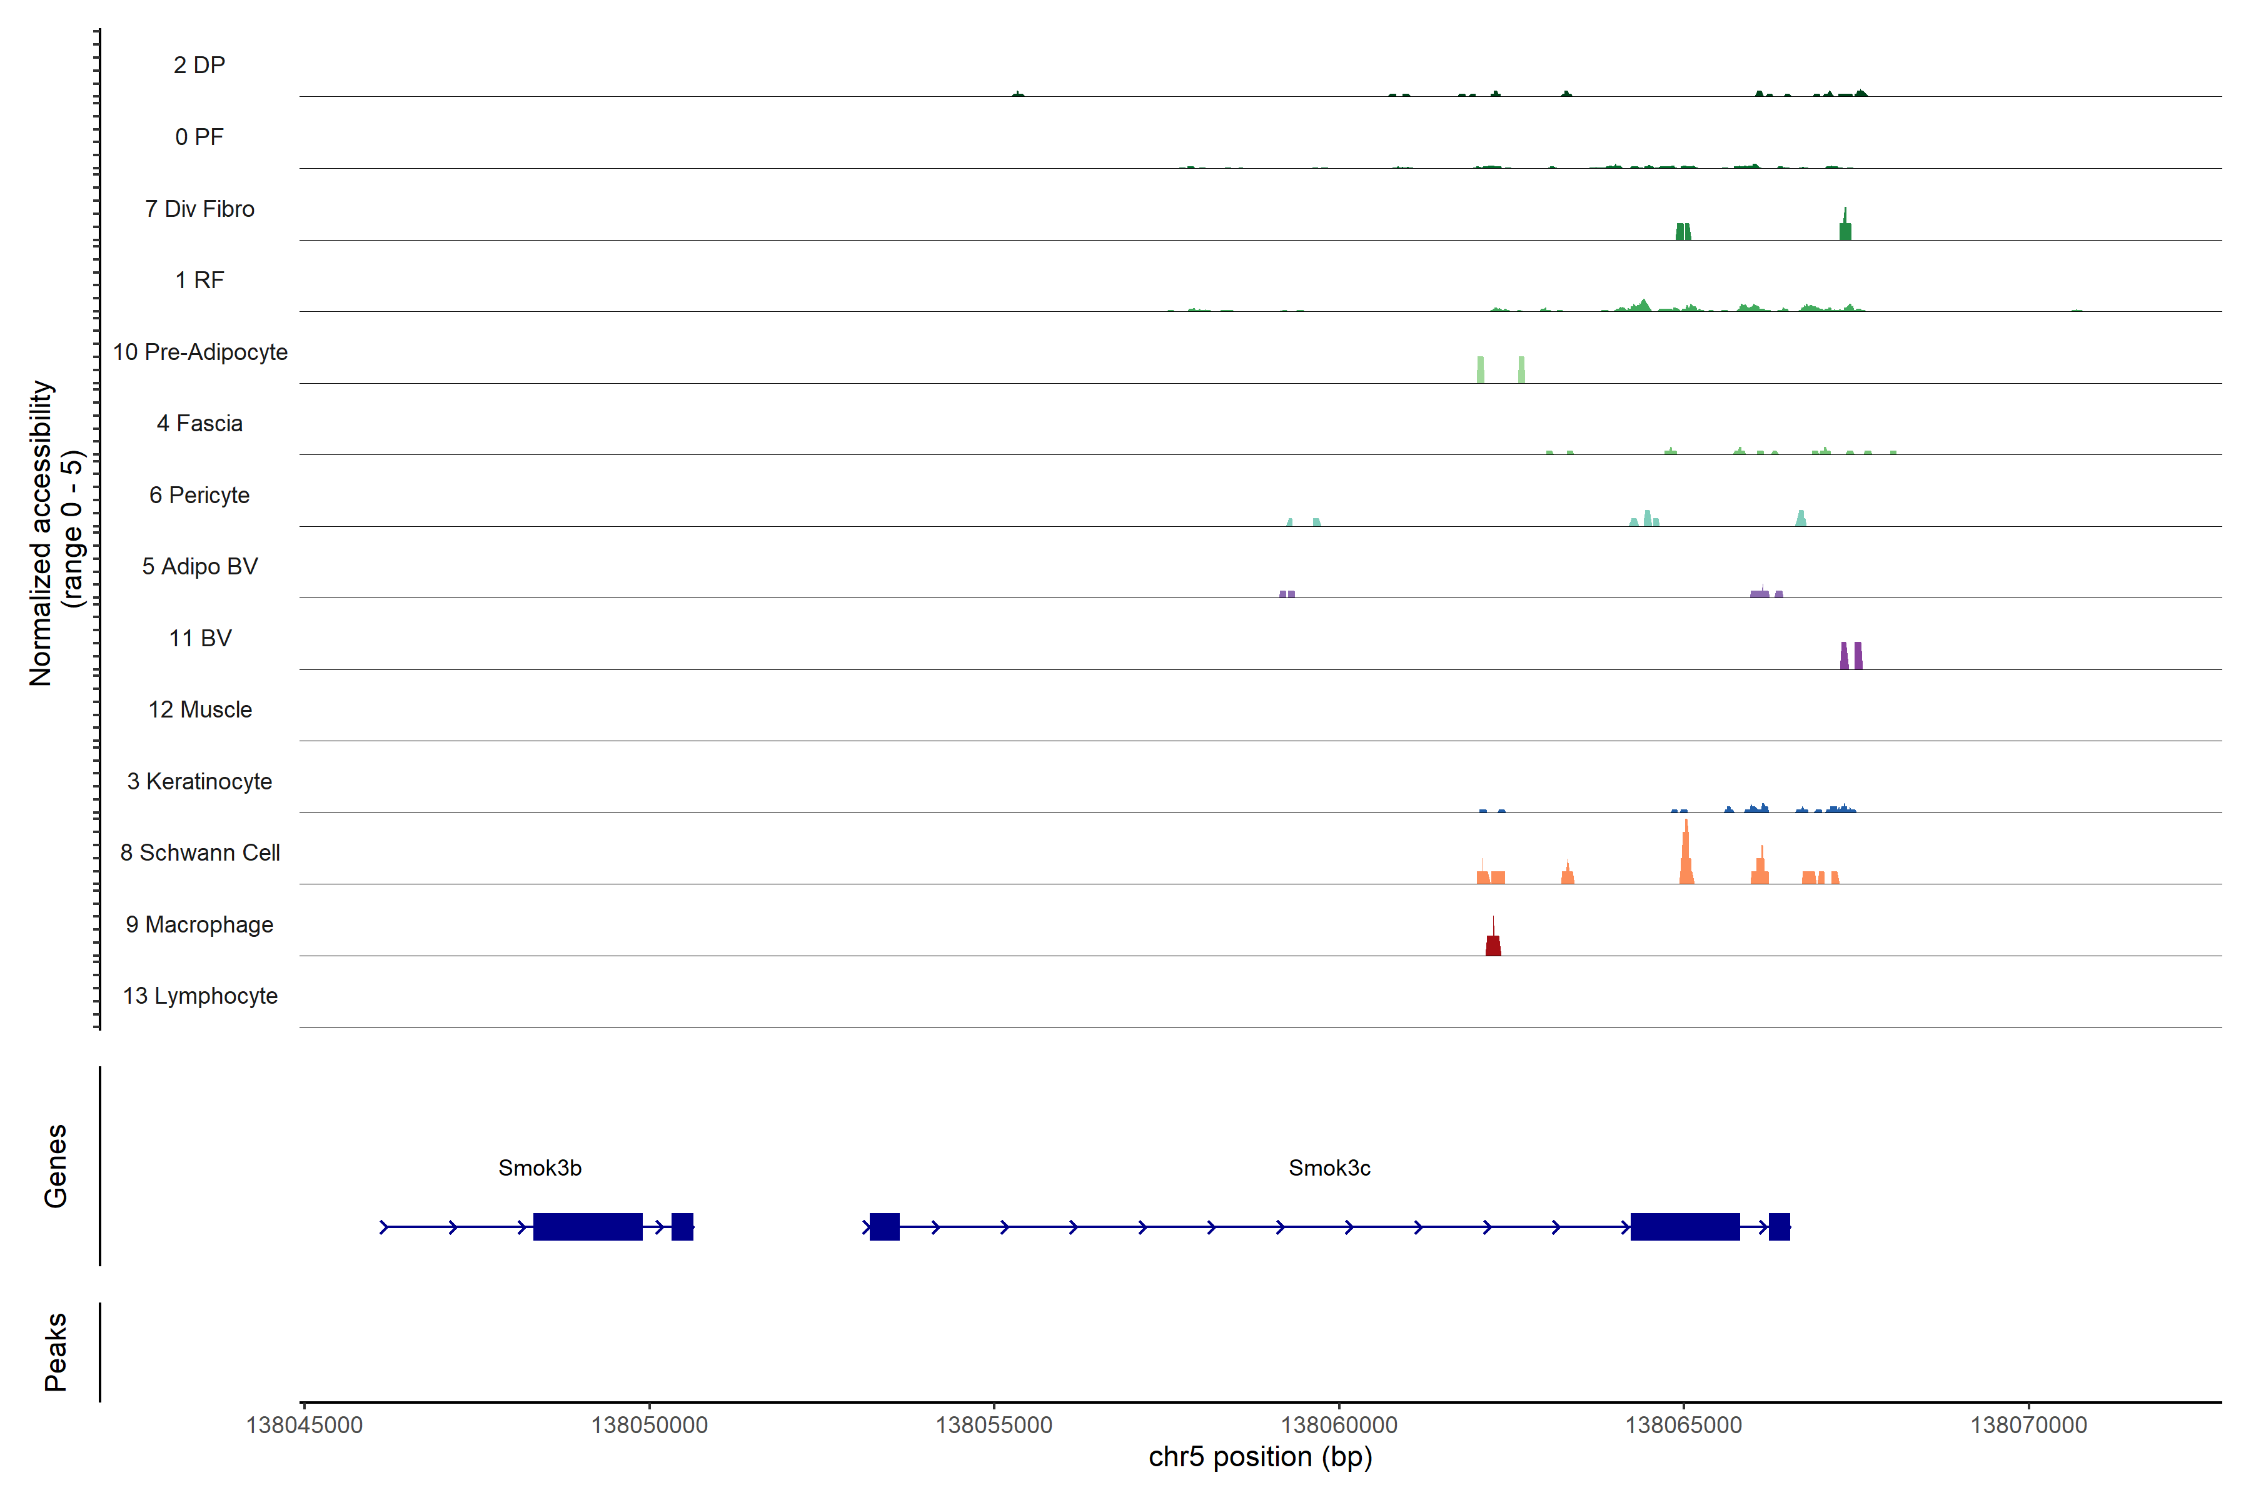The height and width of the screenshot is (1500, 2251).
Task: Click the 7 Div Fibro track label
Action: coord(199,209)
